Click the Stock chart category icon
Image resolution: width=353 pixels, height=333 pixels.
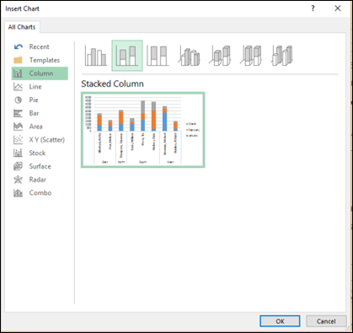pos(19,153)
